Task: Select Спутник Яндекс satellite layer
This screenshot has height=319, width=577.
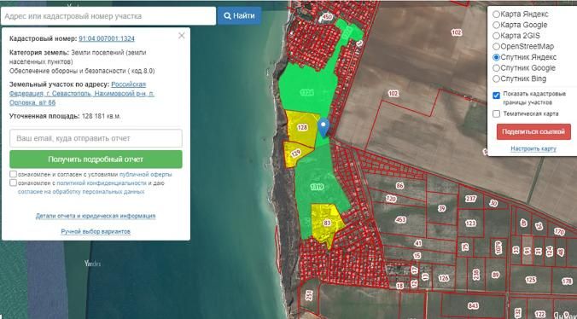Action: click(x=496, y=57)
